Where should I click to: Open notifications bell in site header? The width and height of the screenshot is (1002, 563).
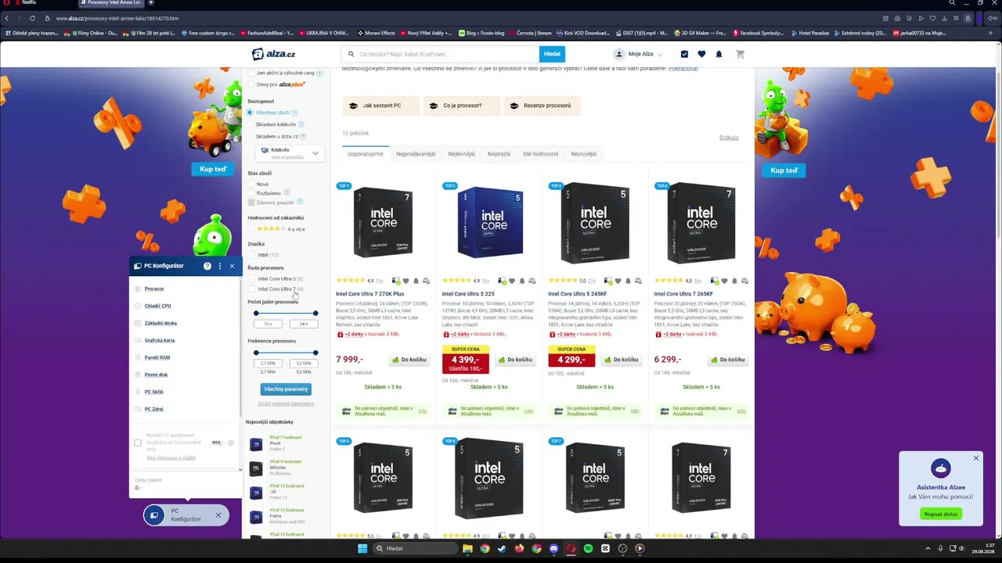click(x=719, y=54)
